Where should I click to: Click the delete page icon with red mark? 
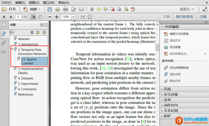click(113, 9)
